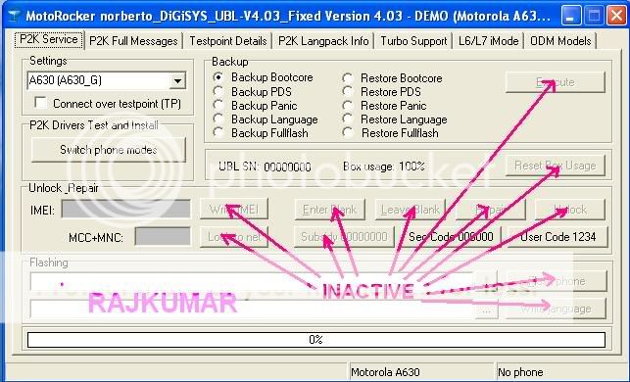Select Backup Panic radio option
This screenshot has height=382, width=630.
click(x=218, y=105)
